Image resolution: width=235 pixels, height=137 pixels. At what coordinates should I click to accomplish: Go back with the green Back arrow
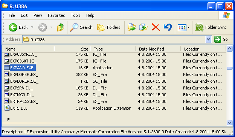[x=13, y=27]
